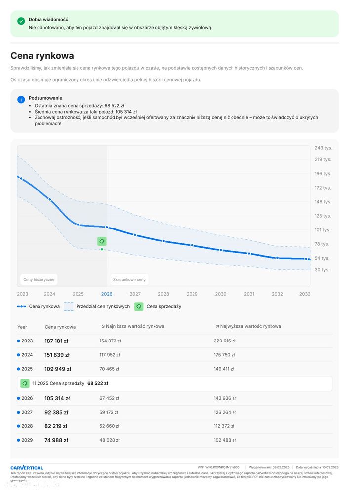
Task: Select the 2023 row in the price table
Action: tap(175, 341)
